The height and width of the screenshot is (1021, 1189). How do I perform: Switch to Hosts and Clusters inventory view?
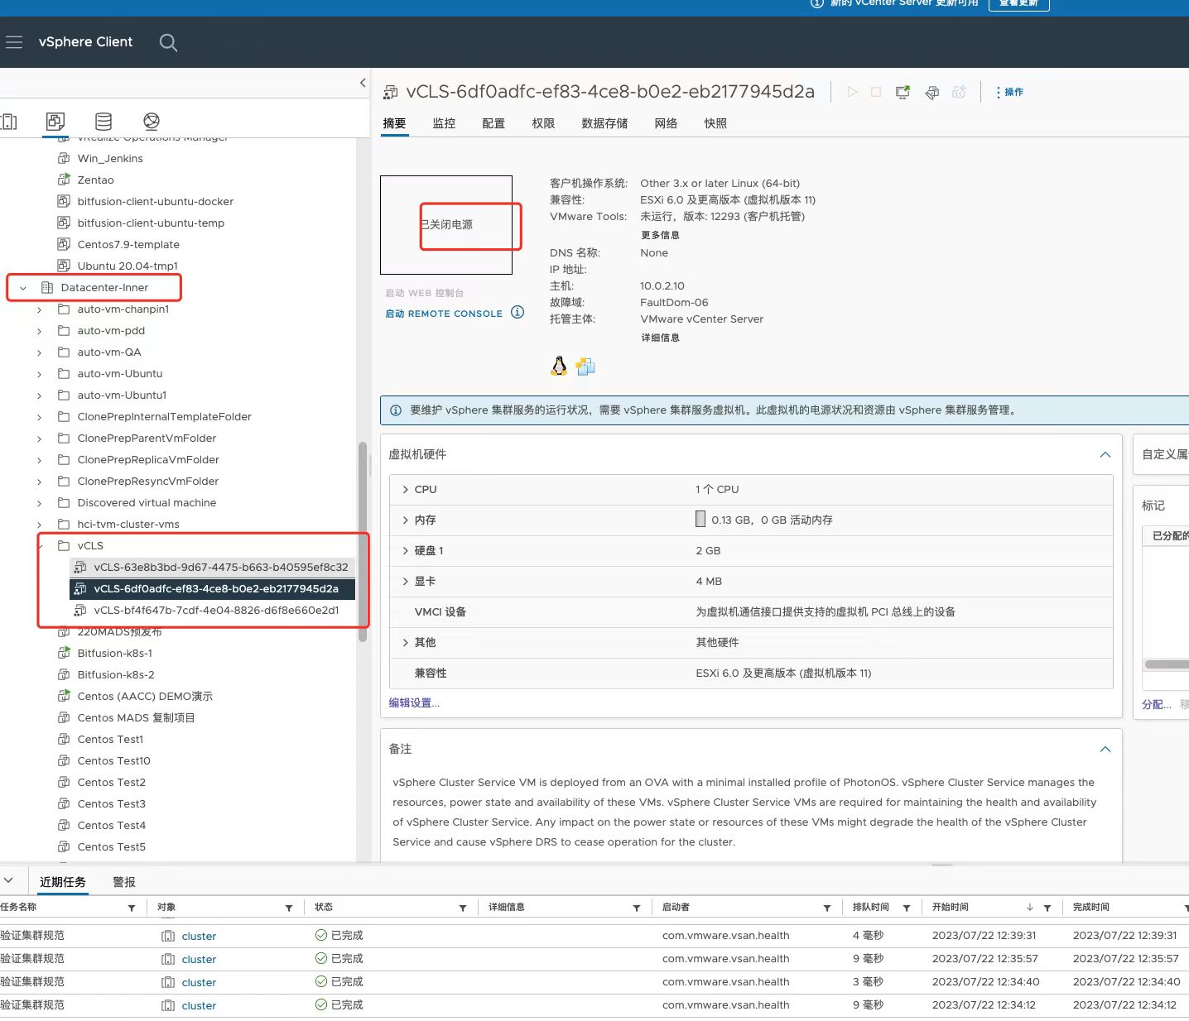click(x=9, y=122)
